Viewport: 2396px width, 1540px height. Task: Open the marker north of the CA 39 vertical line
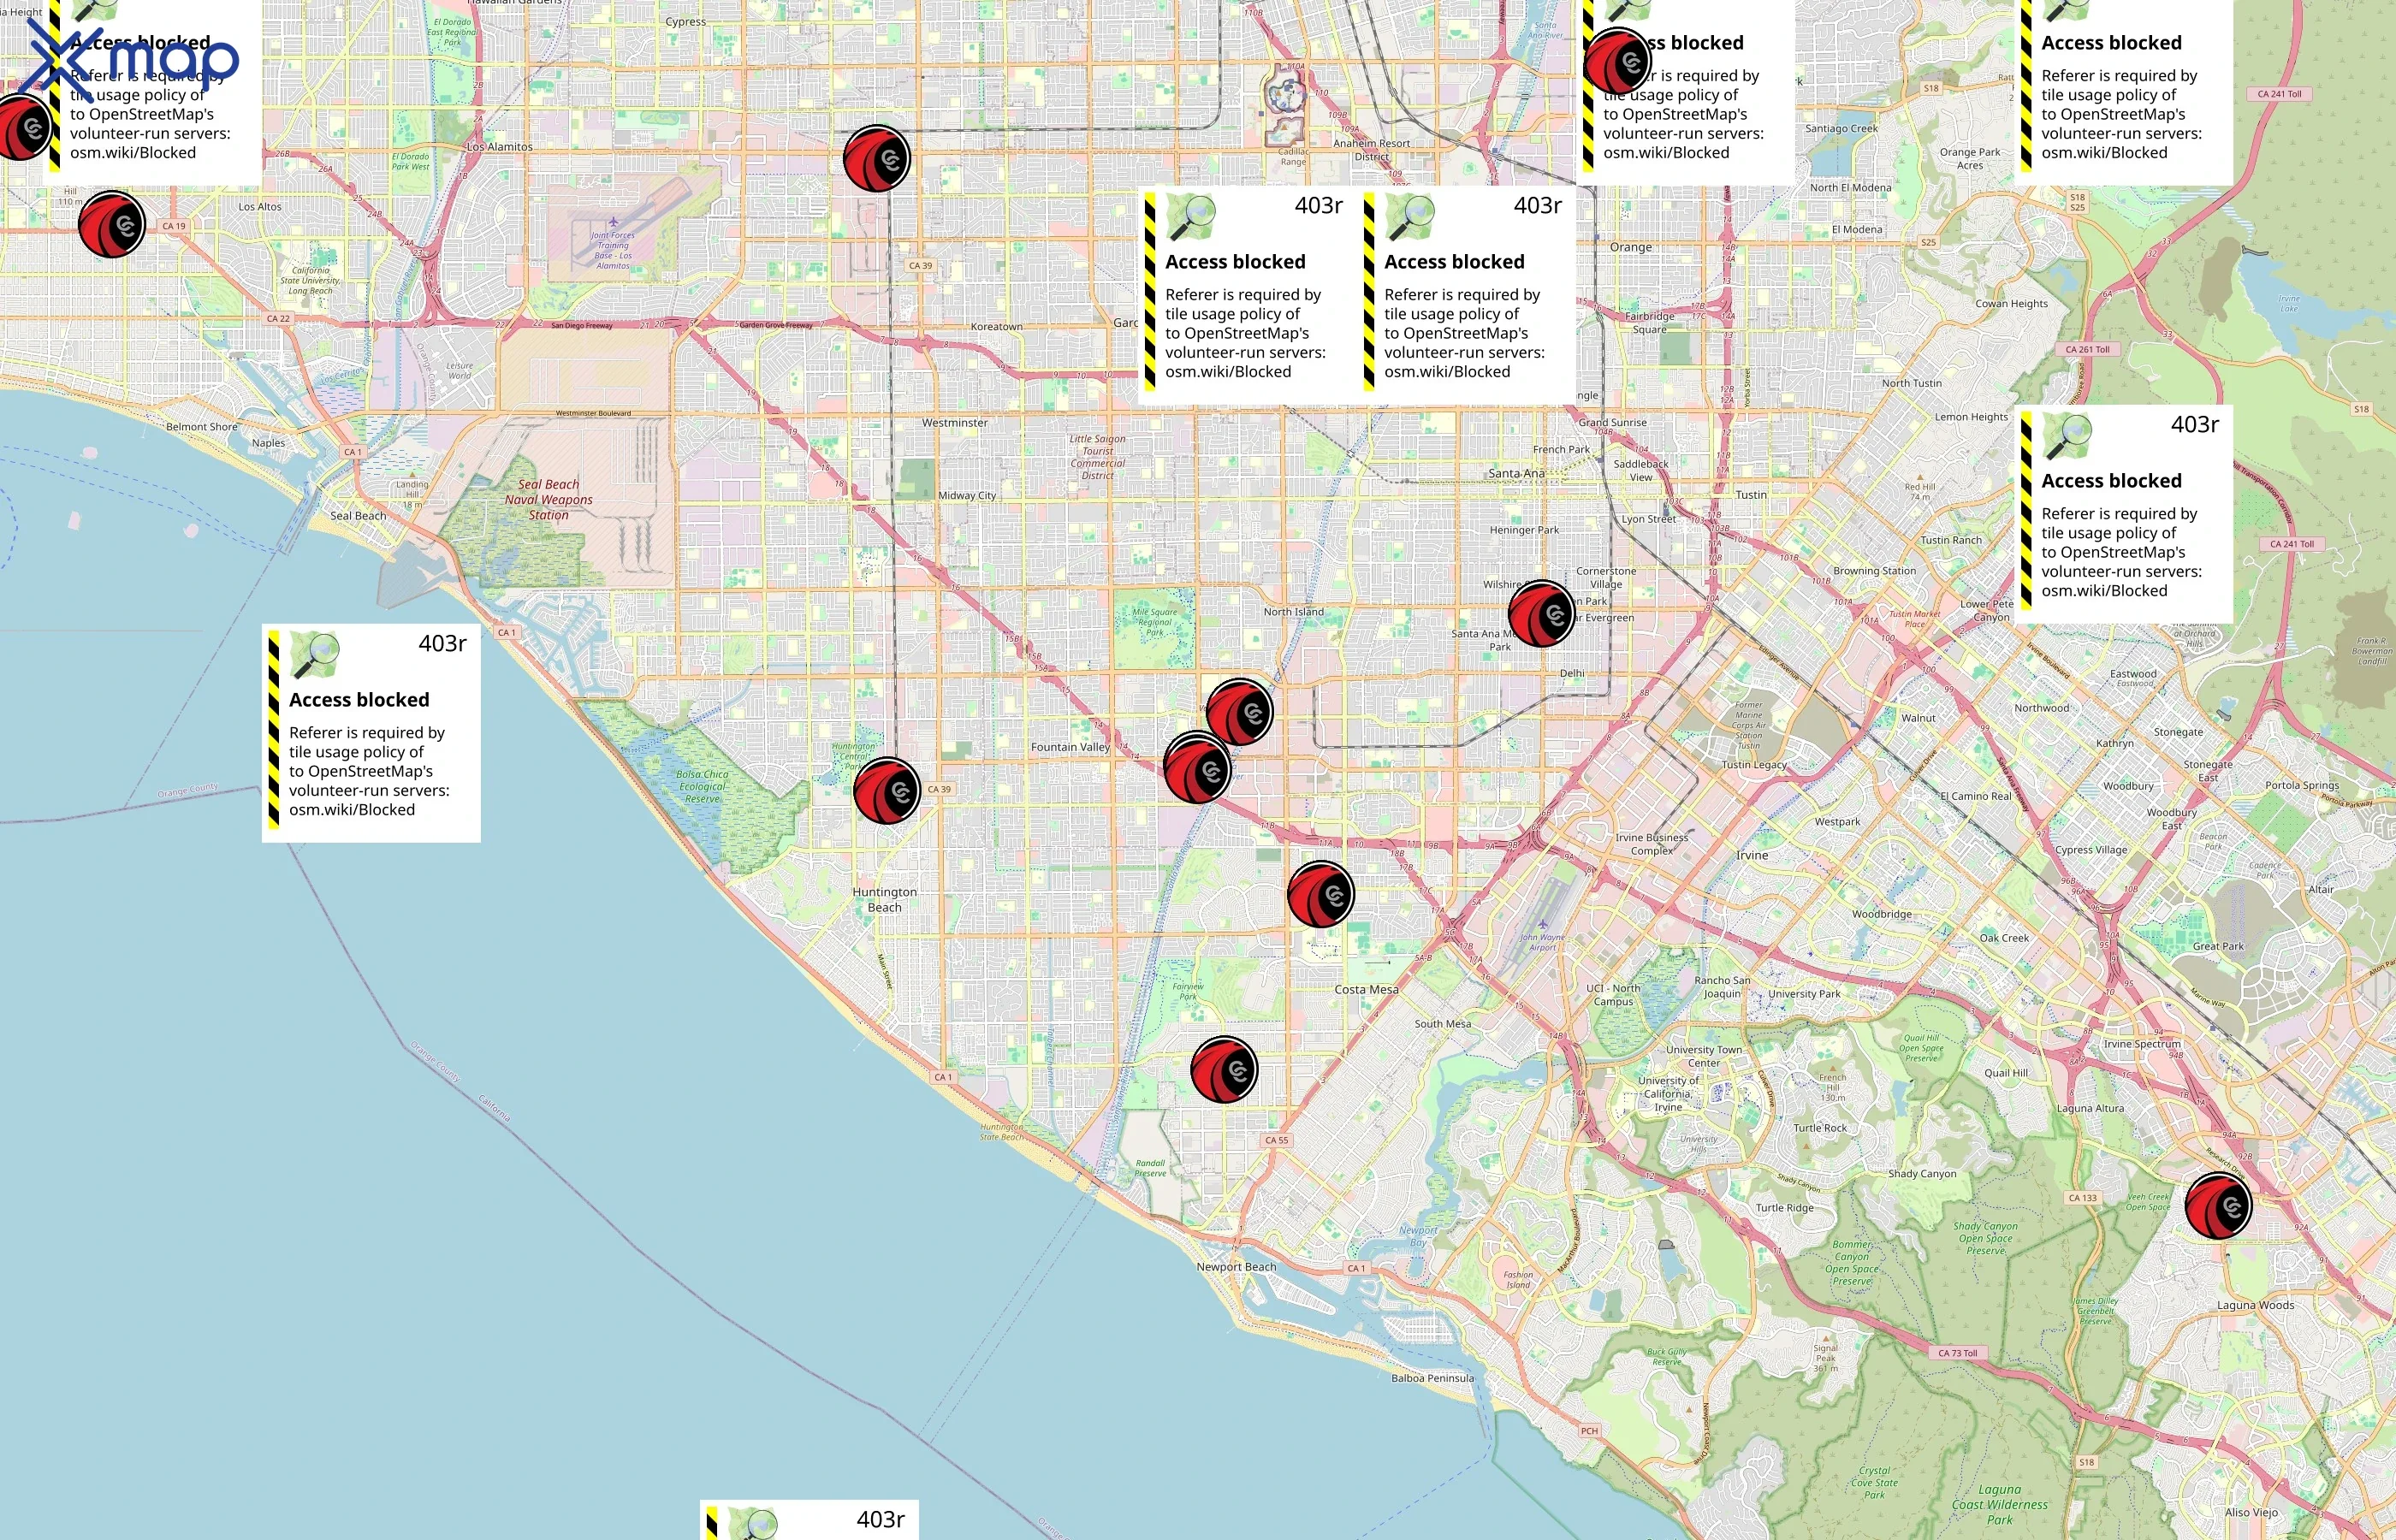tap(877, 158)
